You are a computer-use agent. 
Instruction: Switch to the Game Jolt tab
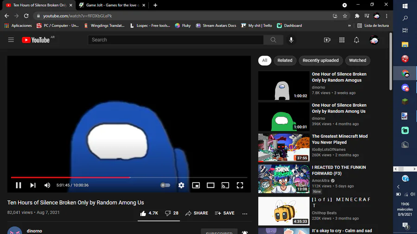click(112, 5)
